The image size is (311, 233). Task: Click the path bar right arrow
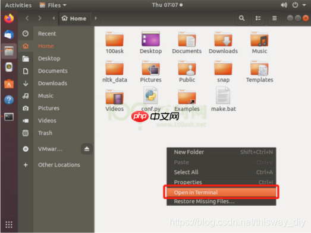[96, 18]
